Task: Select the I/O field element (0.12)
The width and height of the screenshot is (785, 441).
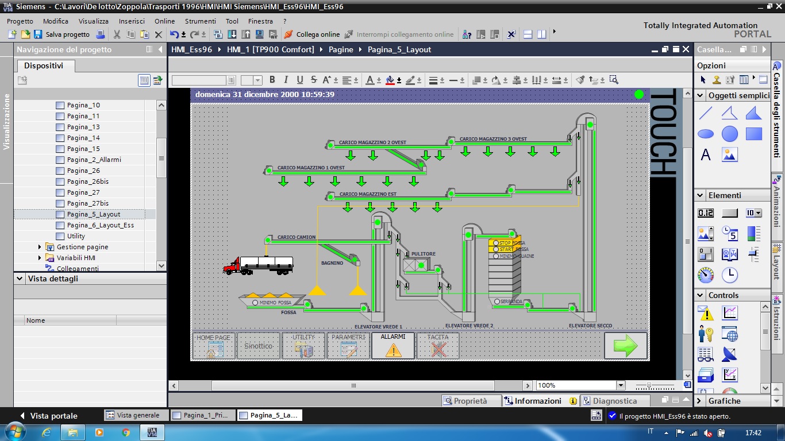Action: tap(706, 213)
